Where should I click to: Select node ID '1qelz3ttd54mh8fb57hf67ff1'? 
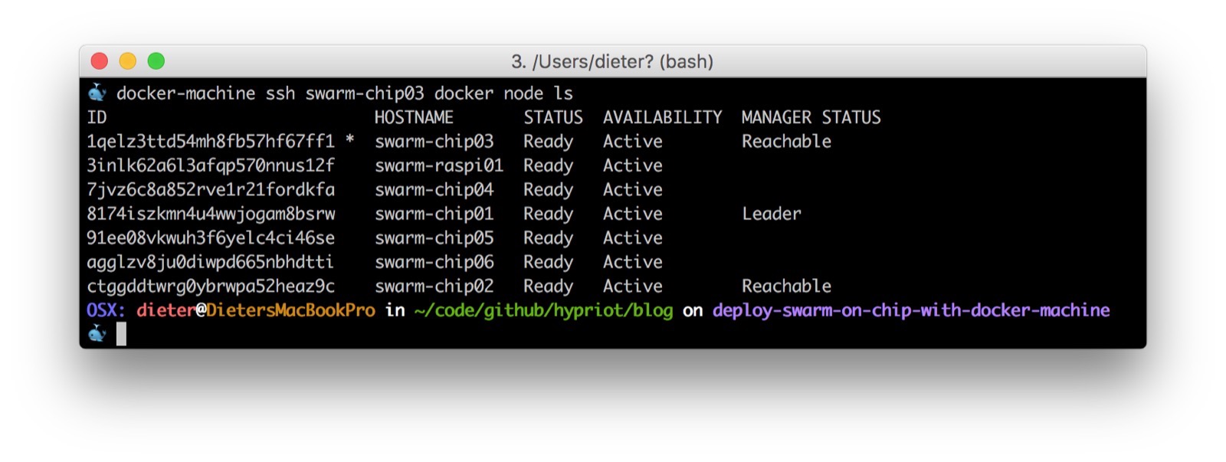point(211,142)
